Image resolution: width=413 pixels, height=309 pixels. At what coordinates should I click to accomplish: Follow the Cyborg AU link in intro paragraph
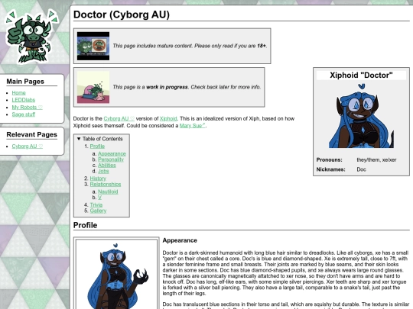click(119, 118)
